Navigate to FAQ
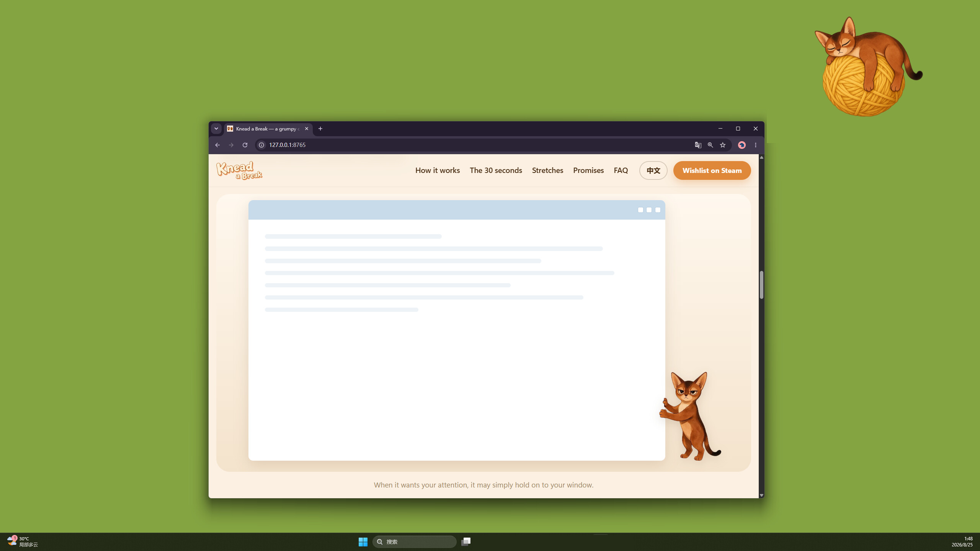 coord(621,170)
